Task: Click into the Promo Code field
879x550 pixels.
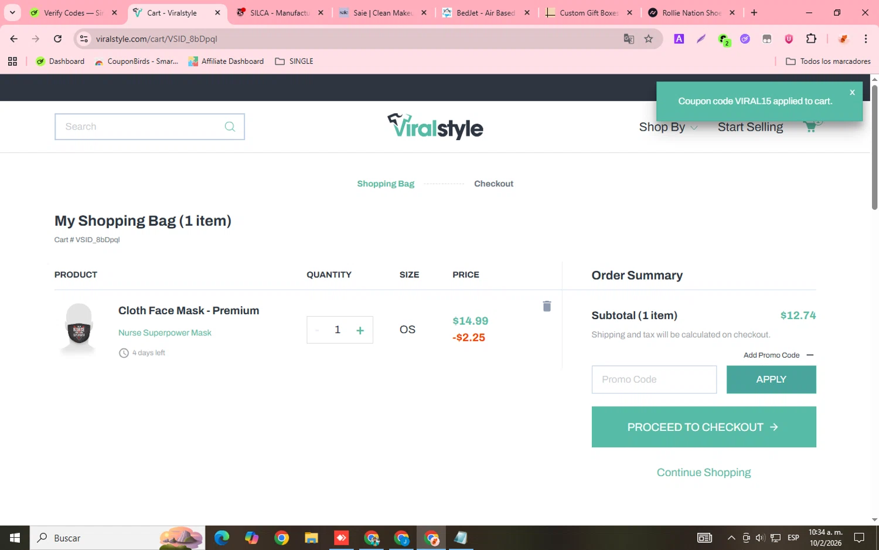Action: 654,379
